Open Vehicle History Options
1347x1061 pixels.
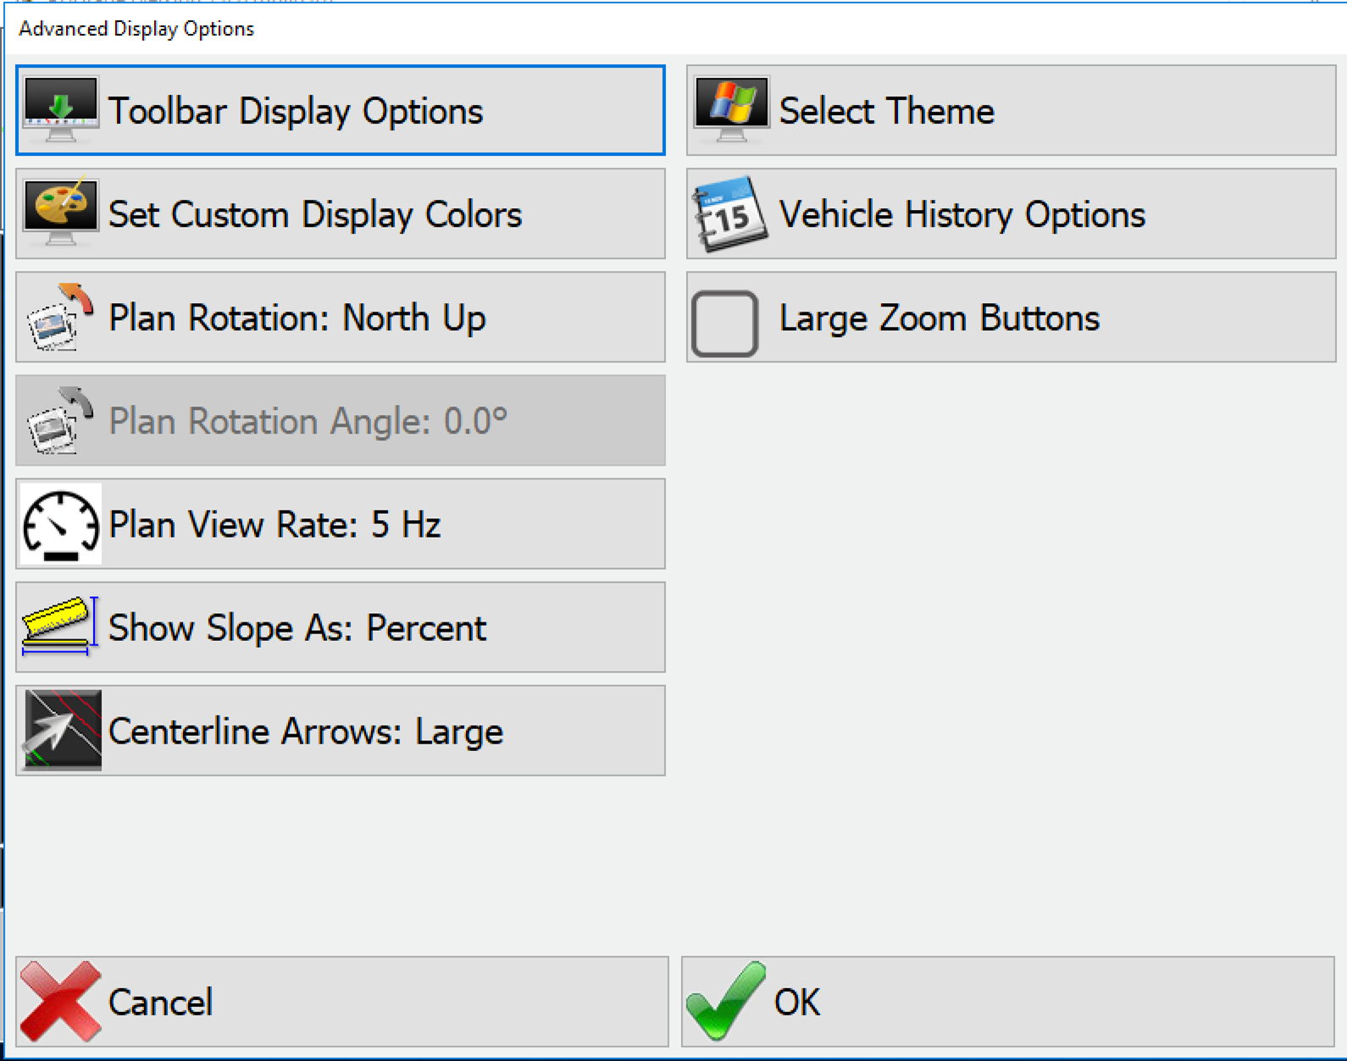point(1008,213)
